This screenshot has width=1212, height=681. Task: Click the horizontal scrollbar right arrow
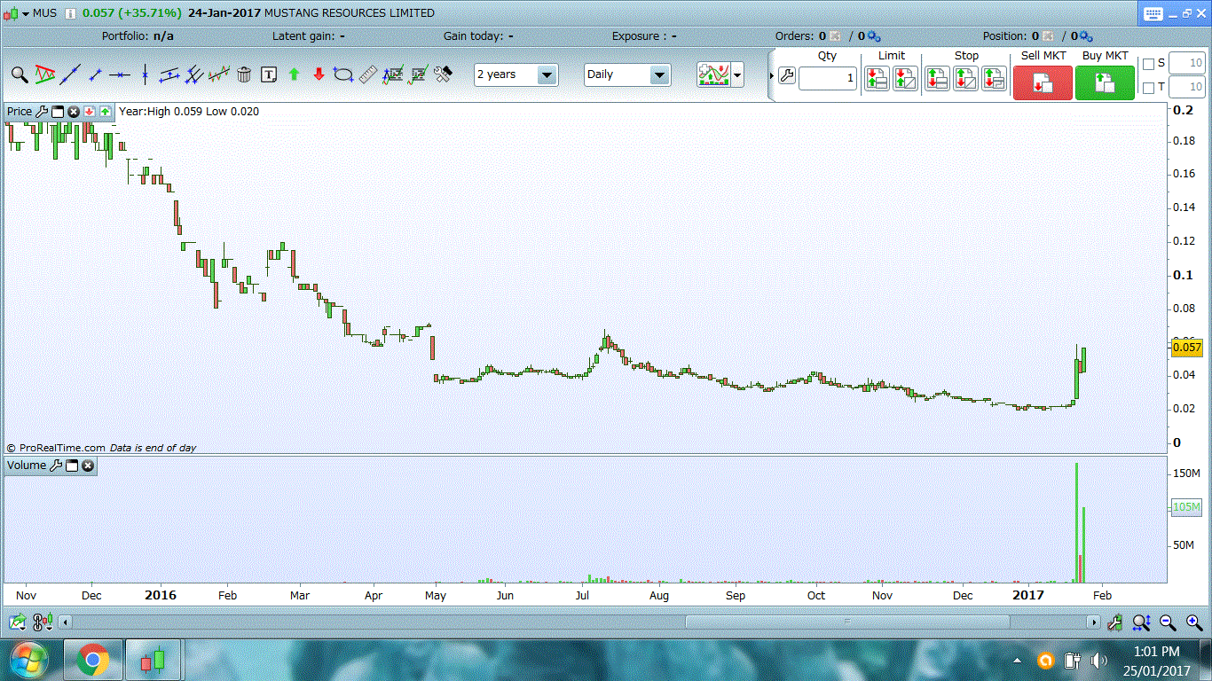coord(1093,622)
